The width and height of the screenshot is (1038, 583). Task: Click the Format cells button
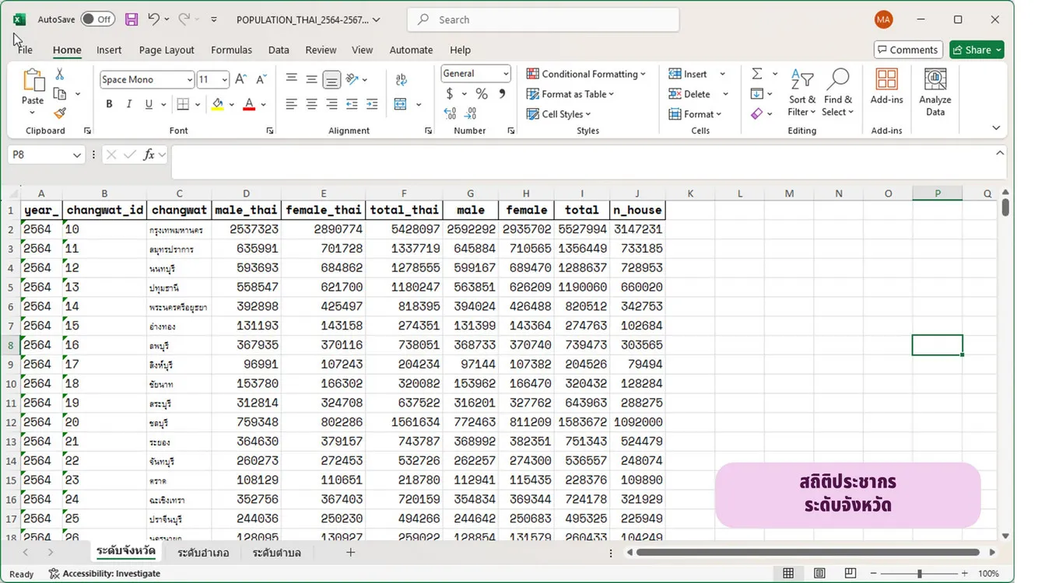point(695,114)
